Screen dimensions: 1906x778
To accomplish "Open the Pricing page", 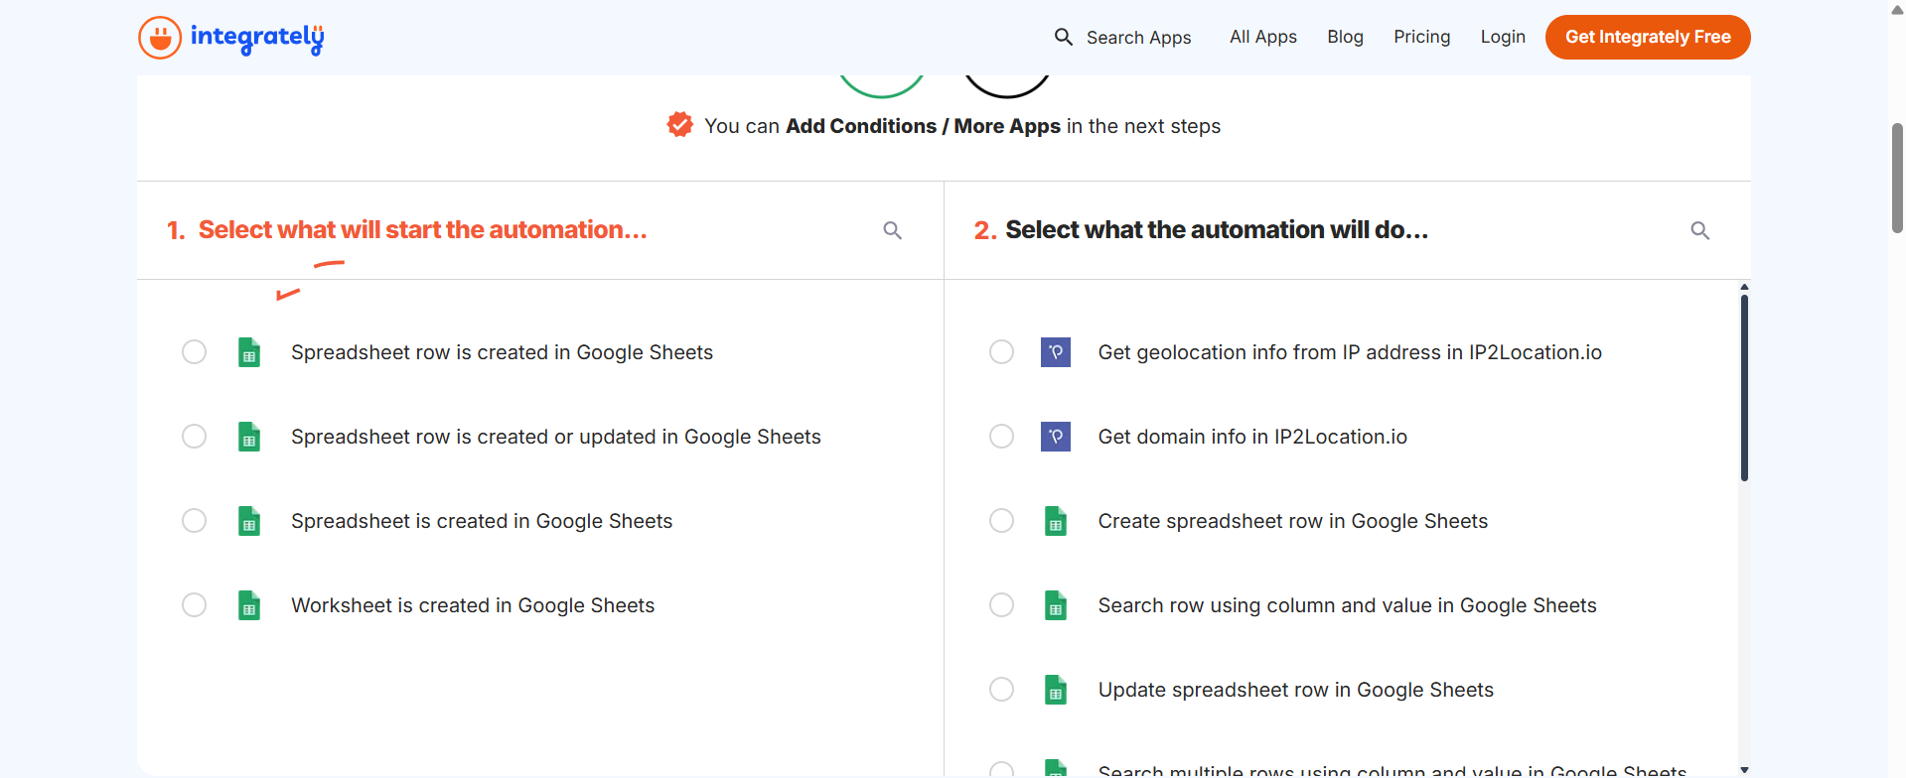I will point(1421,37).
